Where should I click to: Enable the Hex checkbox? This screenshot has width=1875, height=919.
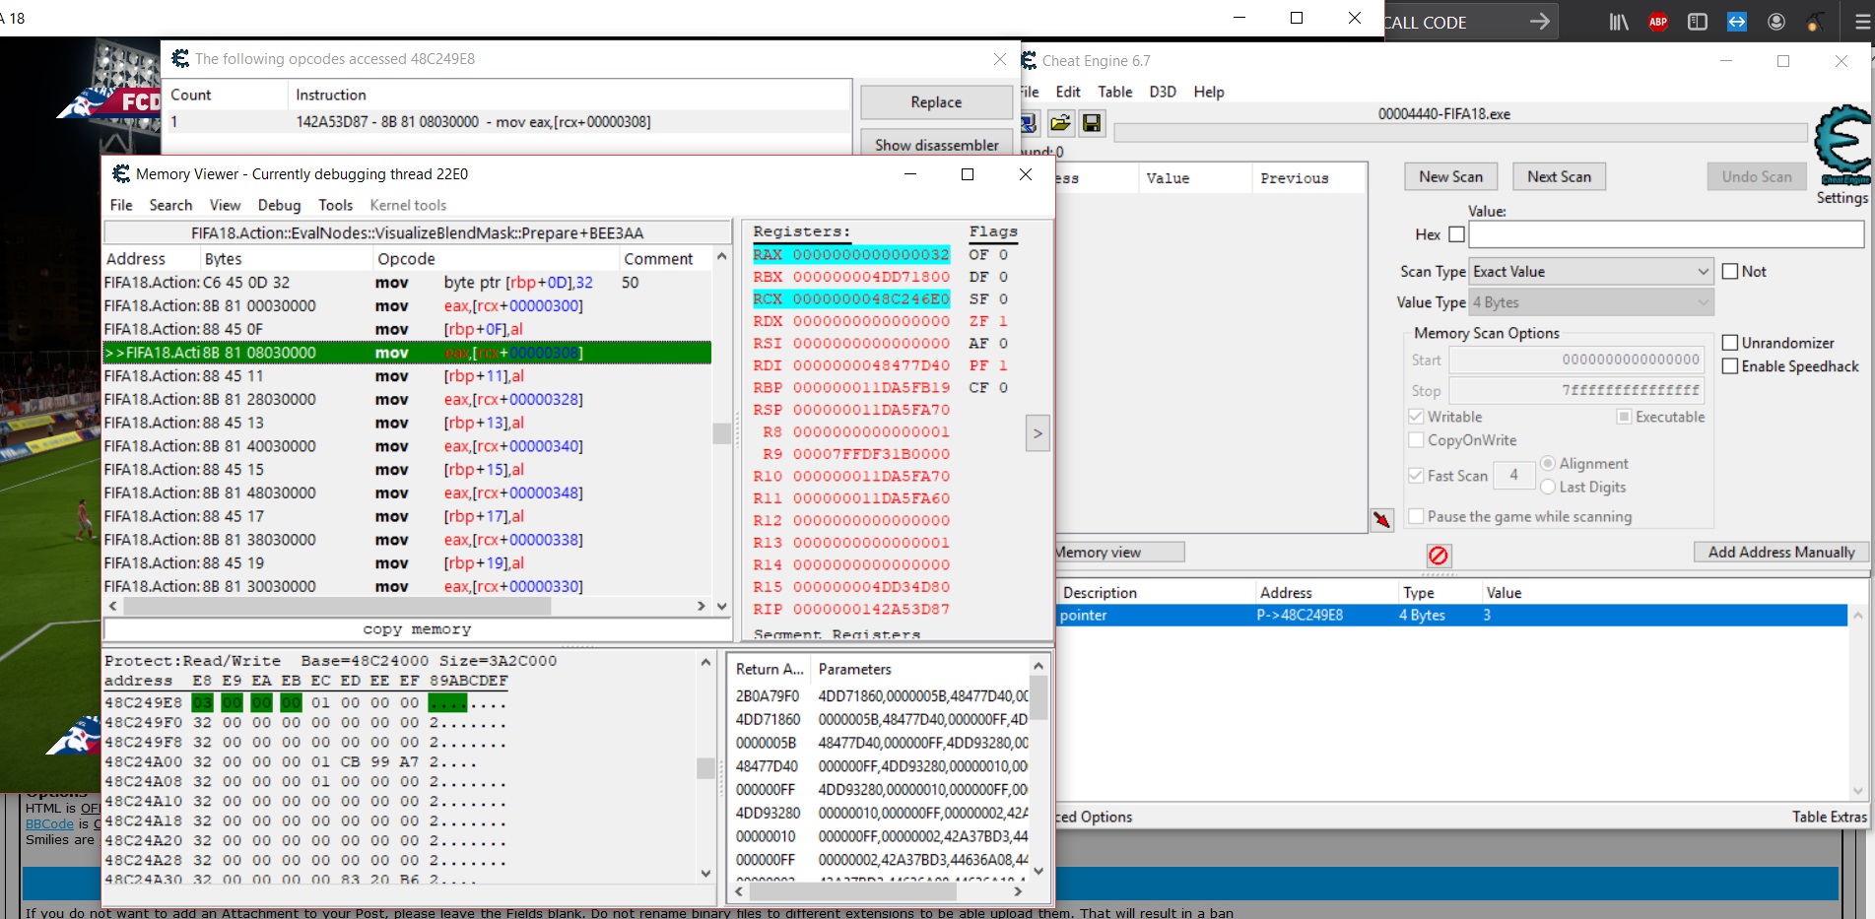point(1456,234)
